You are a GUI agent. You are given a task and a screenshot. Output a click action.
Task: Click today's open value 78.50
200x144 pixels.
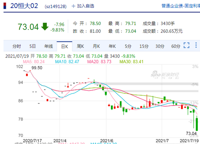coord(95,24)
